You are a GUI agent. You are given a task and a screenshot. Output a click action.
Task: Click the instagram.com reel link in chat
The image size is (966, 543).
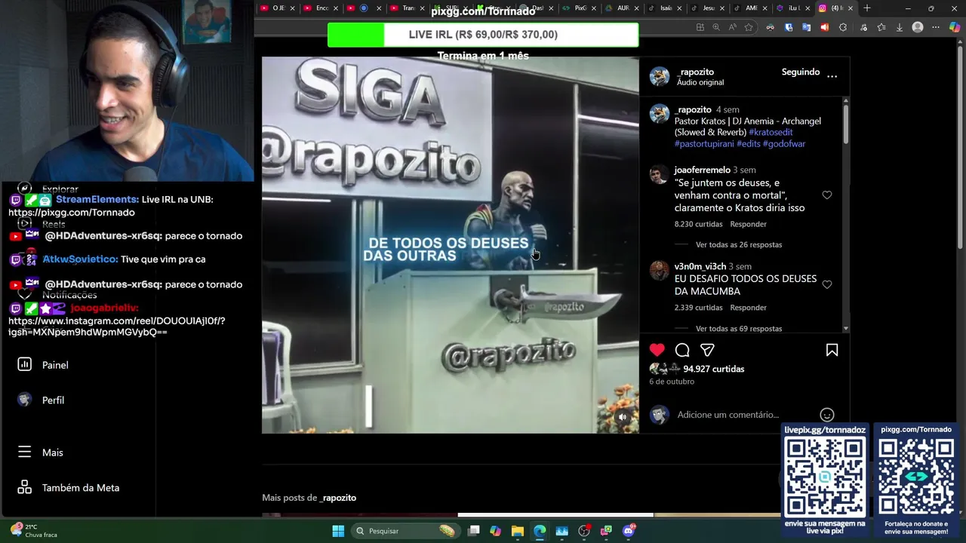pos(116,326)
